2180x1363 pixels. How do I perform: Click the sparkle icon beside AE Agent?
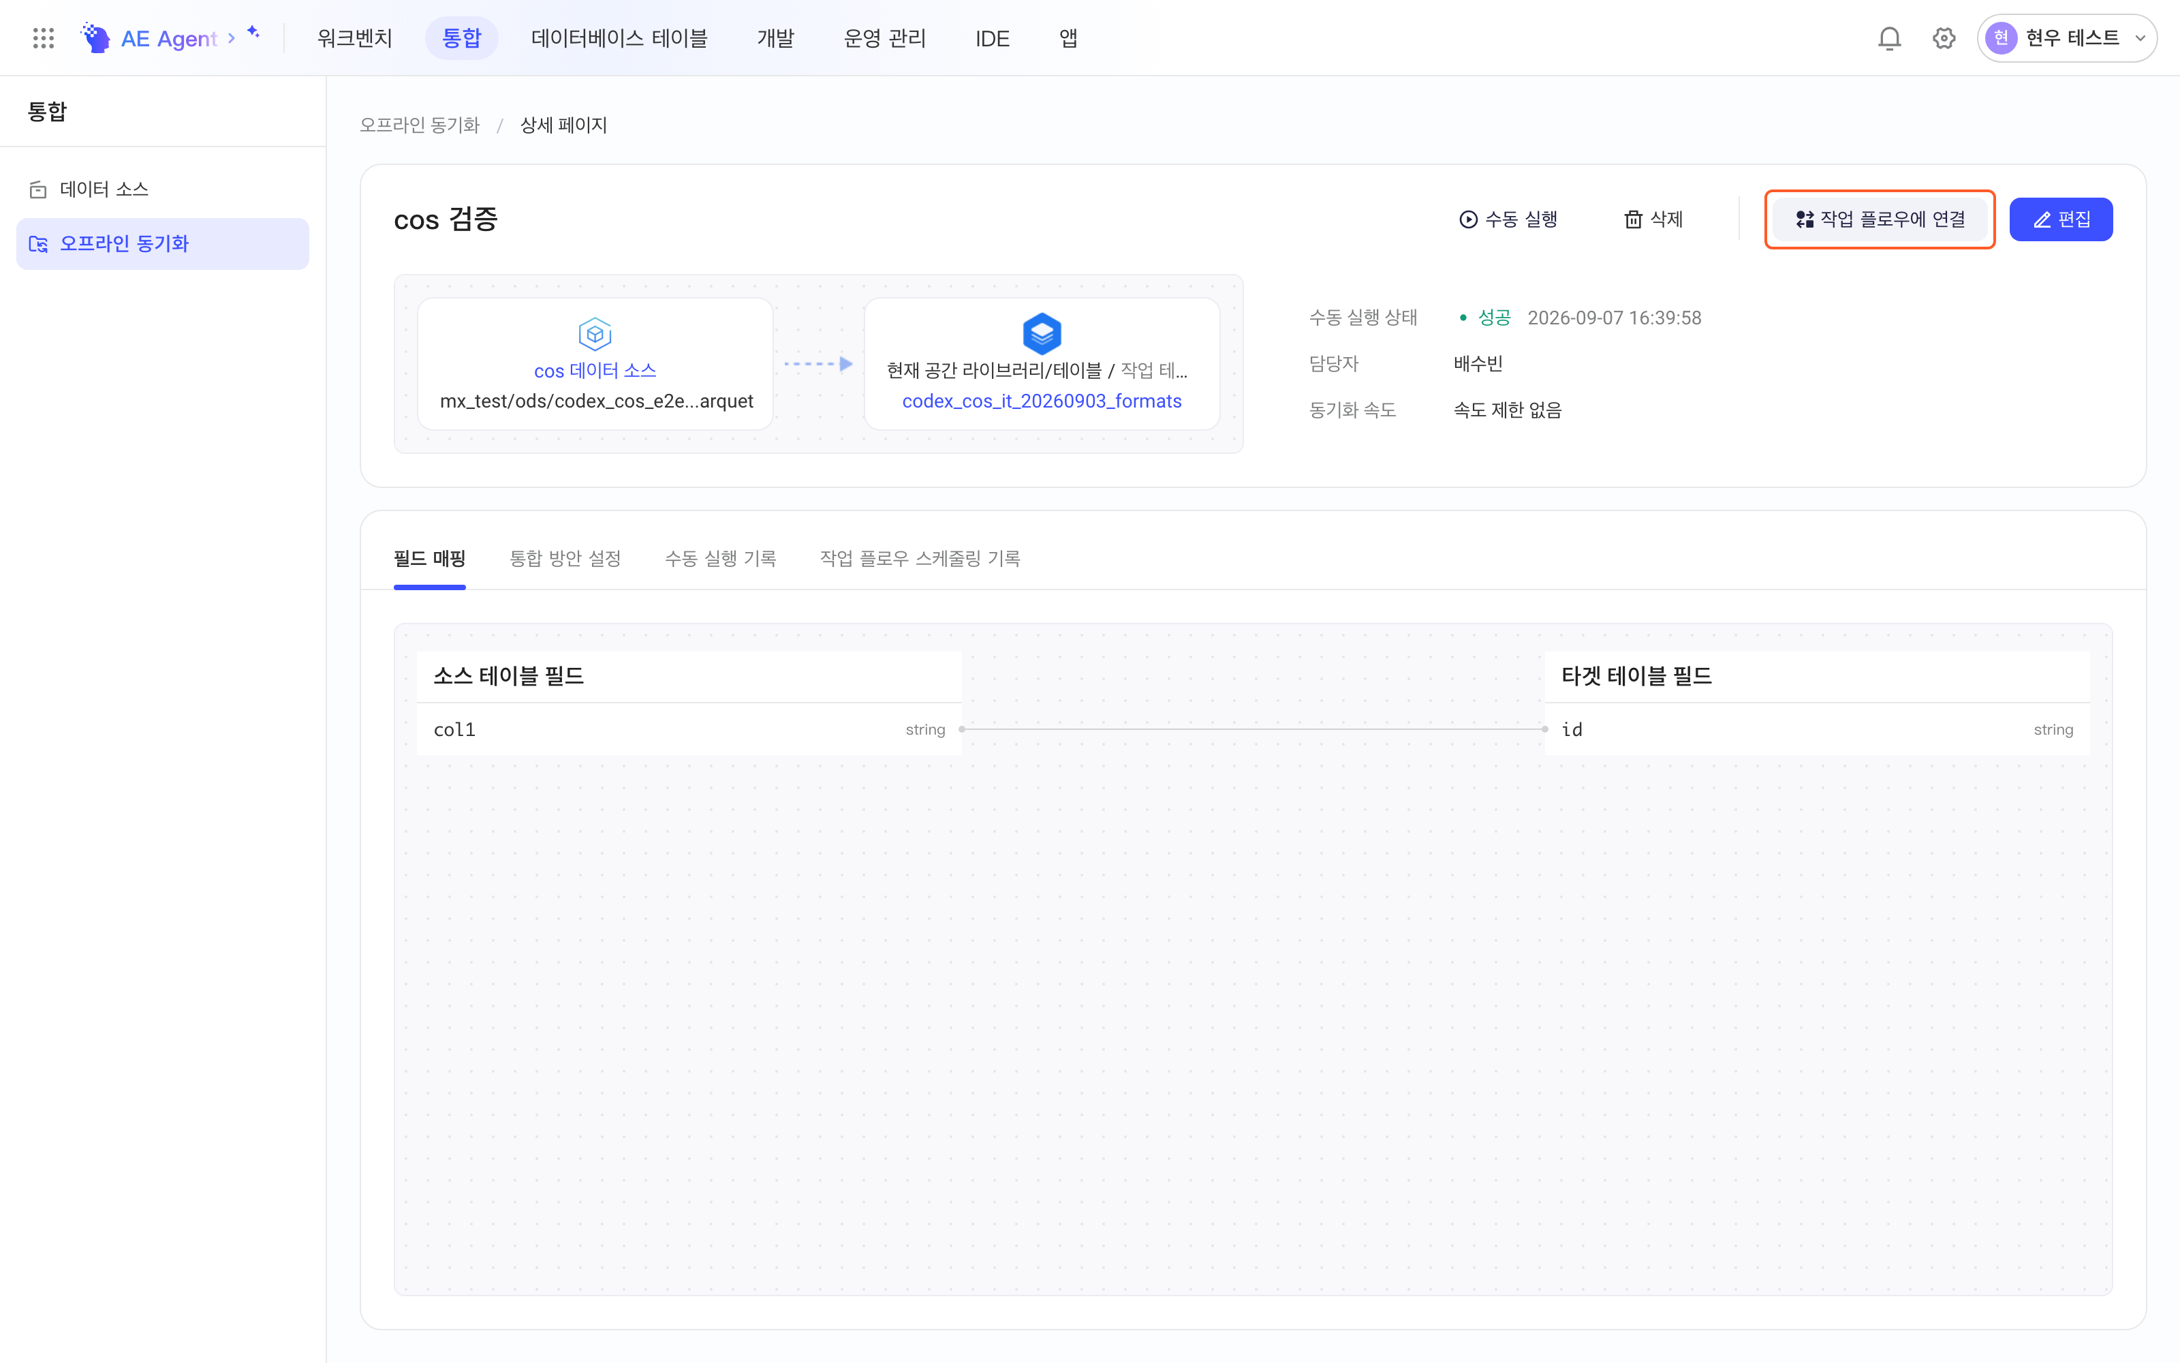254,31
